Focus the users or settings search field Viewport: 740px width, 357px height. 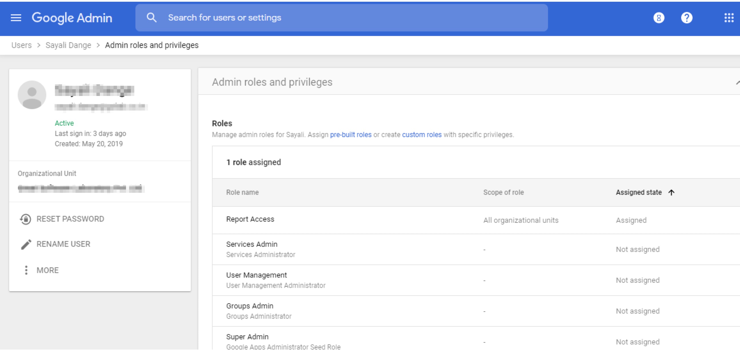[345, 18]
